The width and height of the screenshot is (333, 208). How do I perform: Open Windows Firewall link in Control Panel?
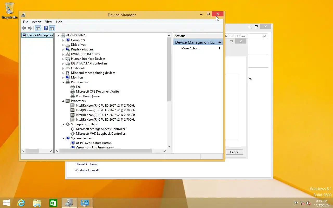[87, 170]
